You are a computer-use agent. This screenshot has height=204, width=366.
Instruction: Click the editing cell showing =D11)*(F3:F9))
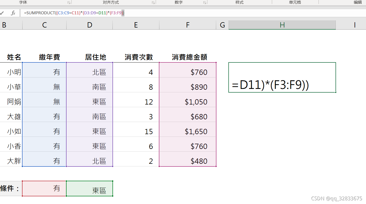(282, 77)
